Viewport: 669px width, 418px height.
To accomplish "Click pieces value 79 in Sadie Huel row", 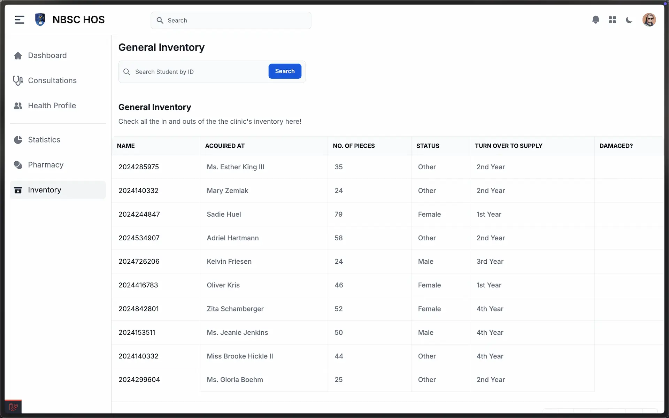I will tap(338, 214).
